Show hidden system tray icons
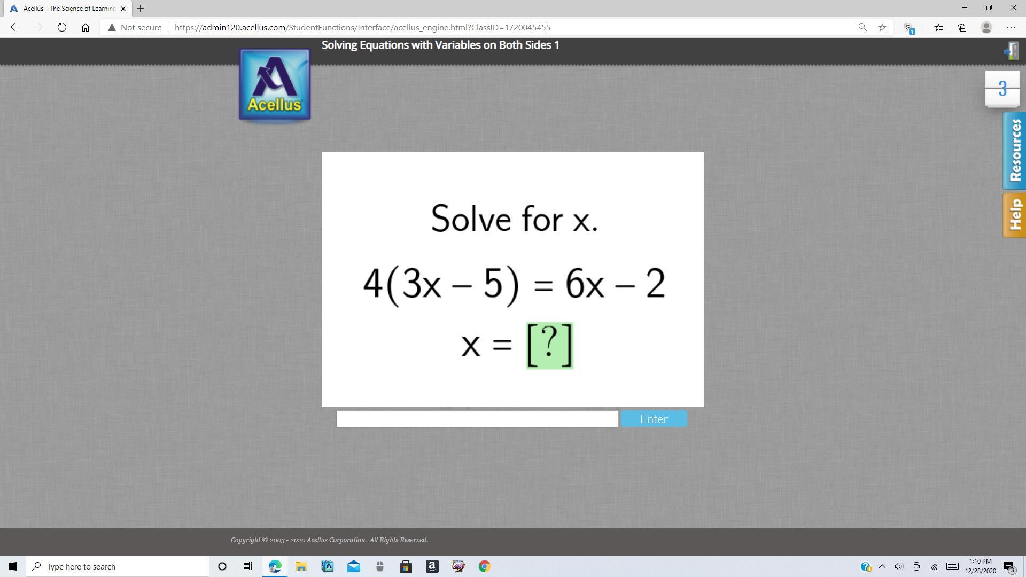Image resolution: width=1026 pixels, height=577 pixels. pos(882,566)
